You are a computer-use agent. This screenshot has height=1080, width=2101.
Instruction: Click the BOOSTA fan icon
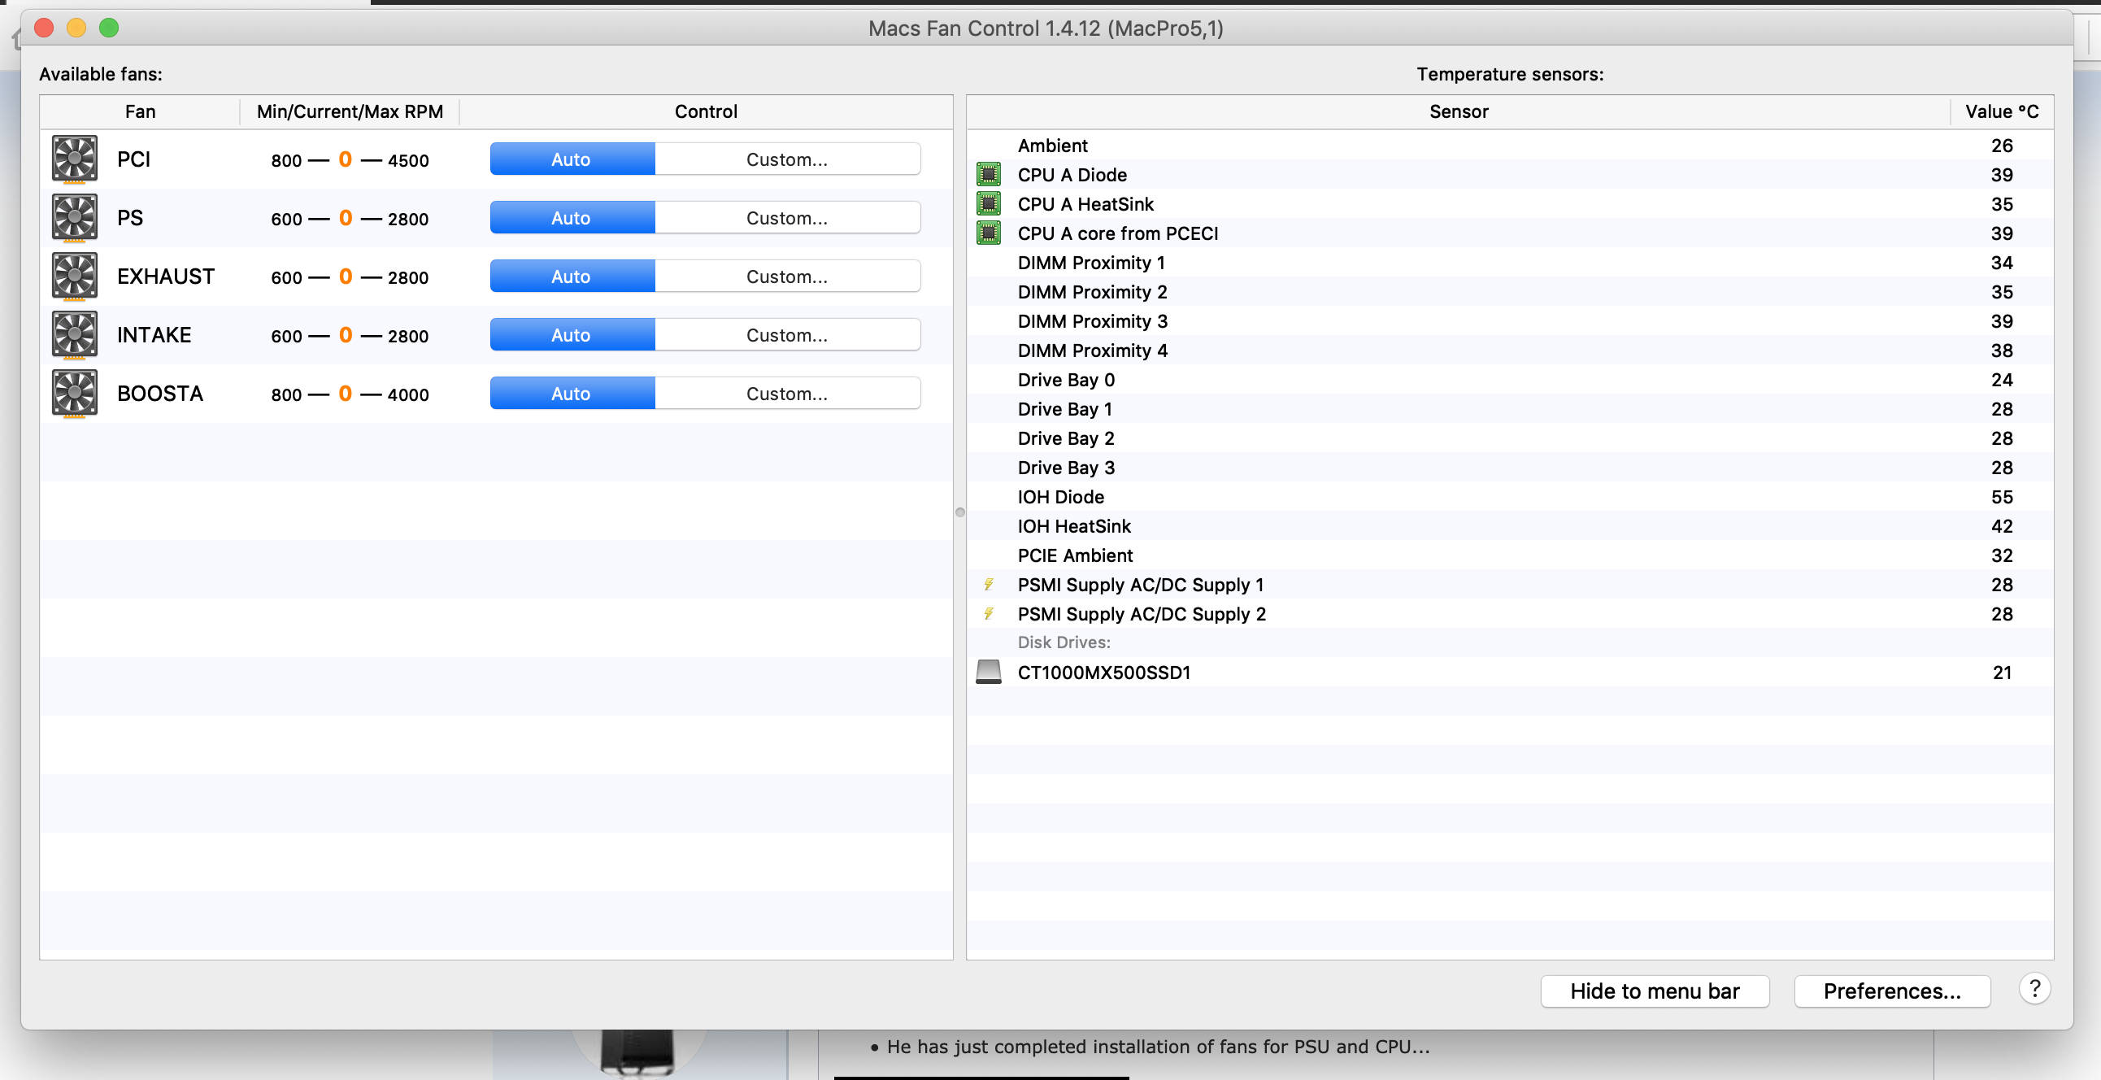(74, 393)
